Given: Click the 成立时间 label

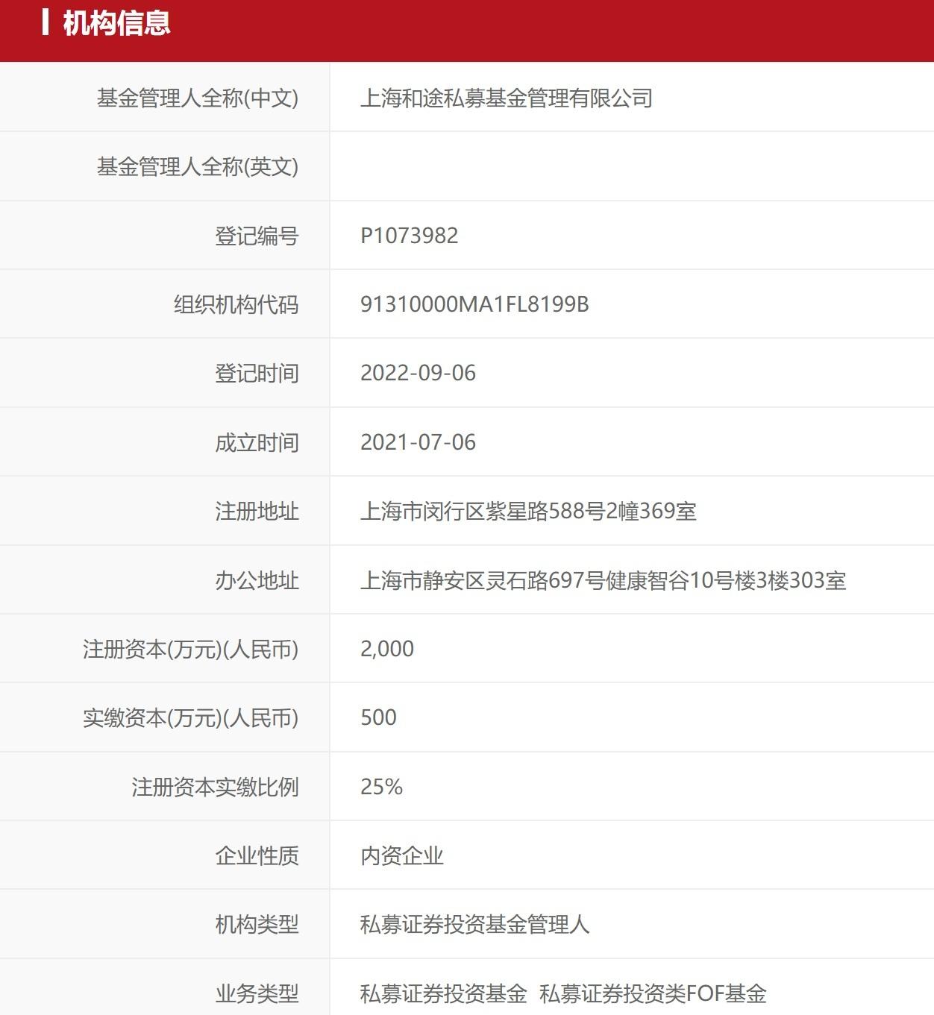Looking at the screenshot, I should click(257, 443).
